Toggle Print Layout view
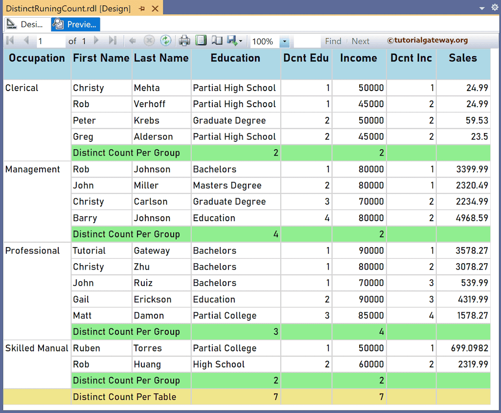 pyautogui.click(x=201, y=41)
